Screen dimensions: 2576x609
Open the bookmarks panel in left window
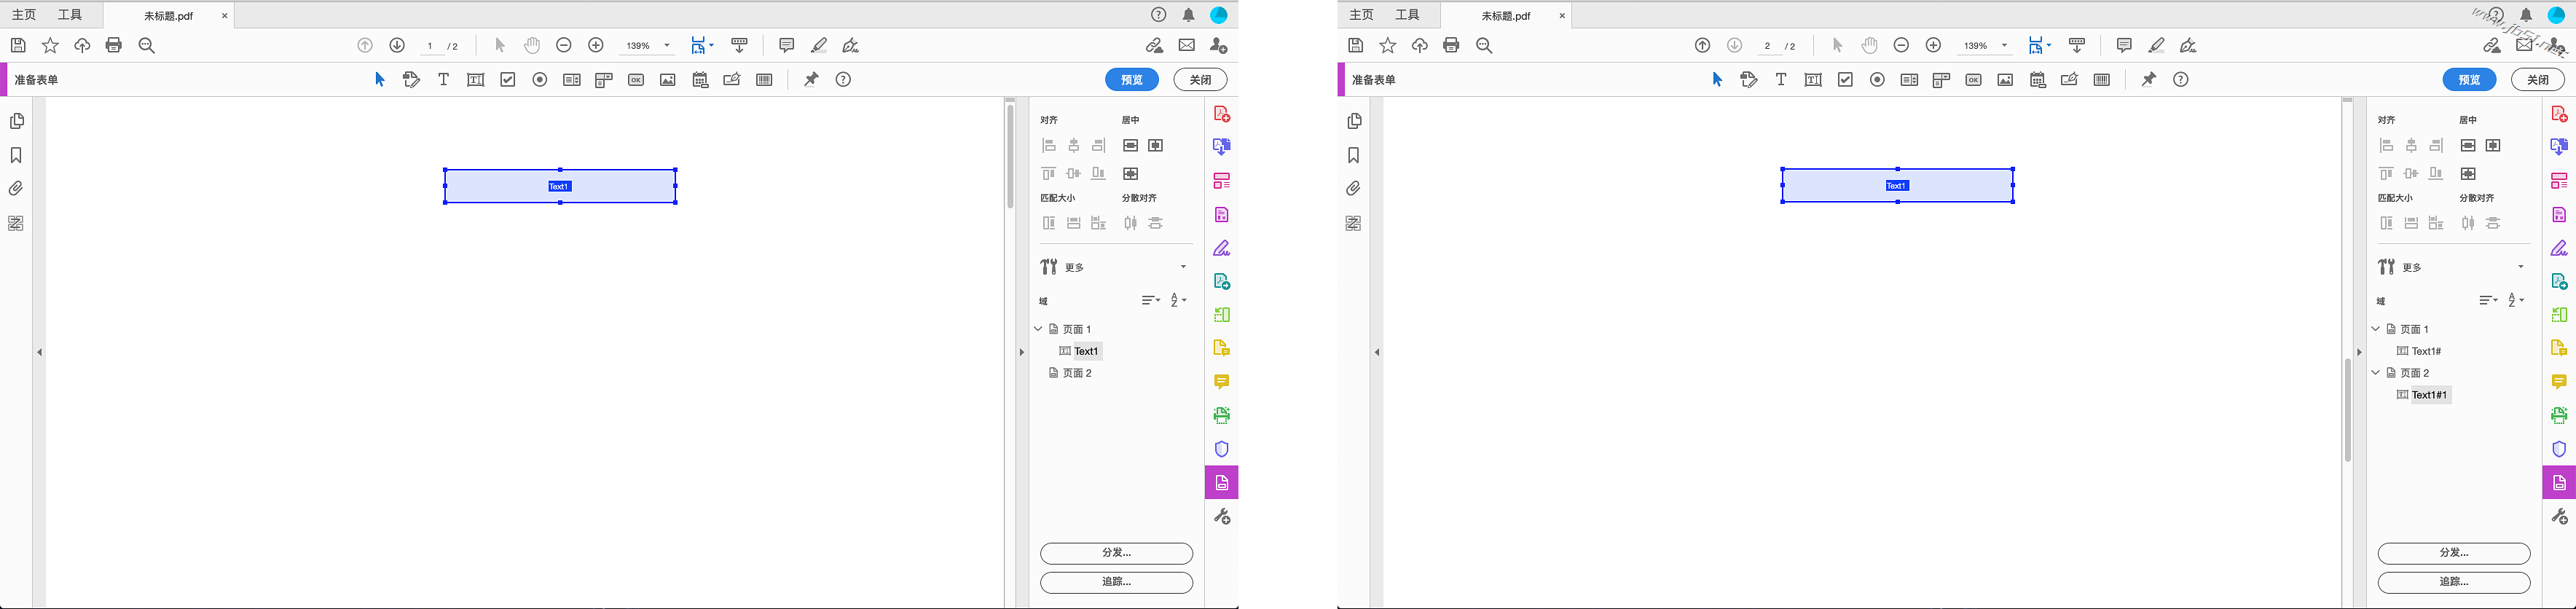[x=16, y=155]
